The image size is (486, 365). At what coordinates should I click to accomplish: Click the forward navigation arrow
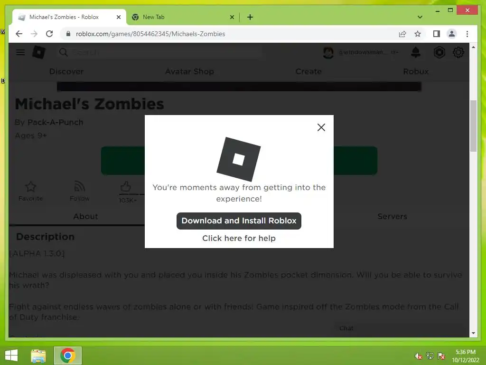34,34
